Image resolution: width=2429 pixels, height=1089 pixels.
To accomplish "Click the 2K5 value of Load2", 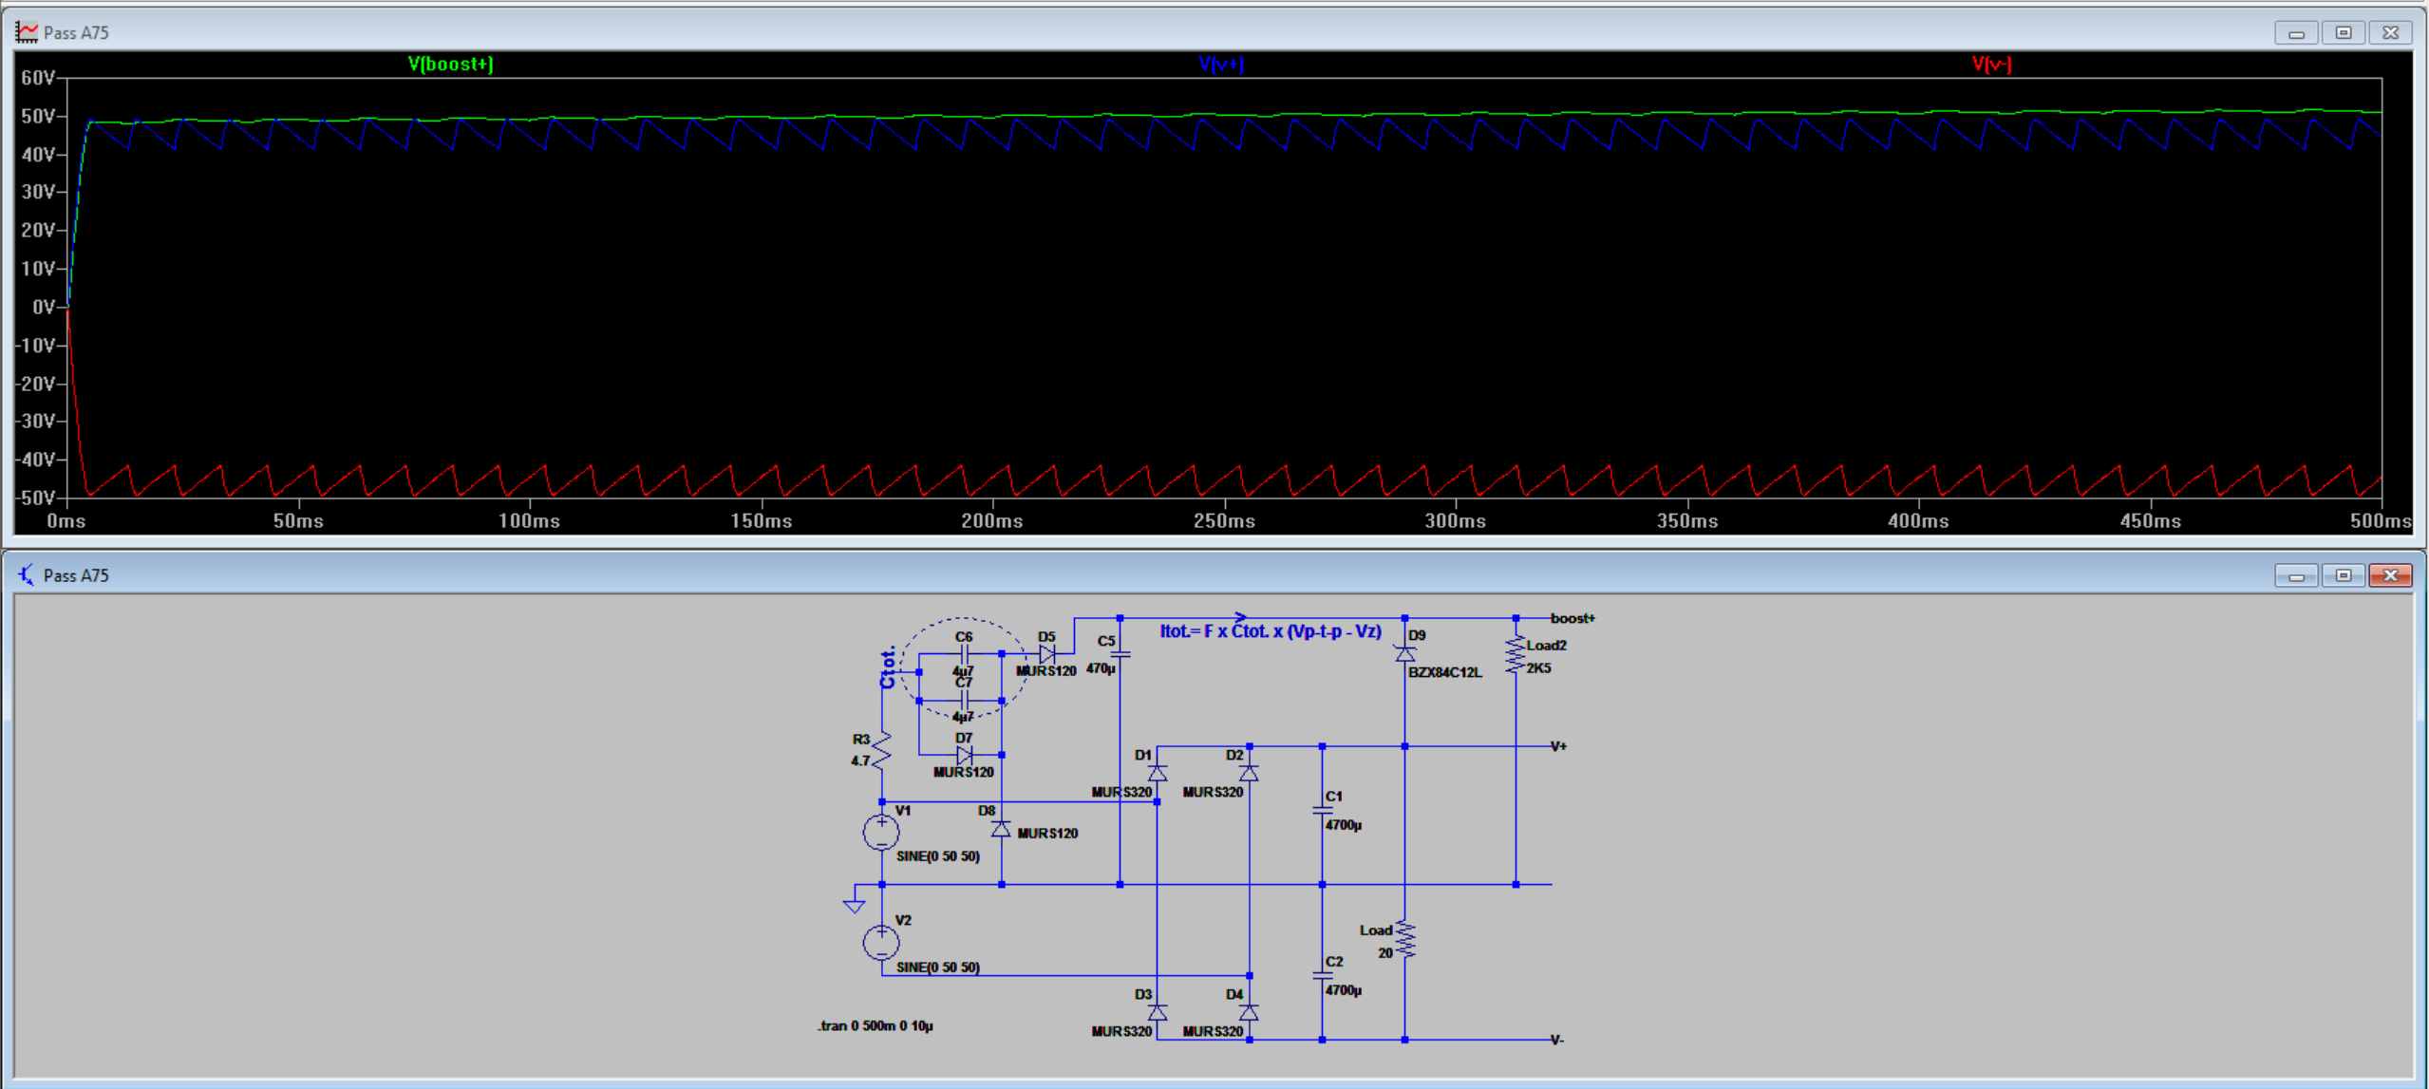I will tap(1537, 668).
